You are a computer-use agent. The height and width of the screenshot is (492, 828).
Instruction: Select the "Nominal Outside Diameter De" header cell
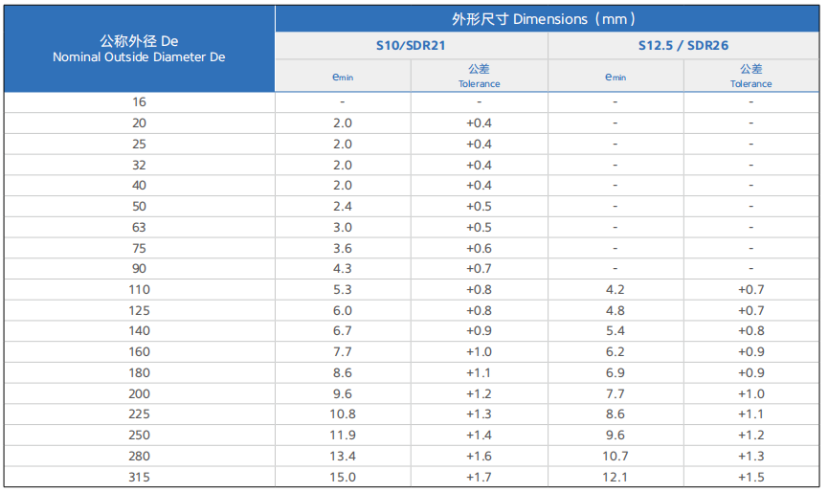140,49
